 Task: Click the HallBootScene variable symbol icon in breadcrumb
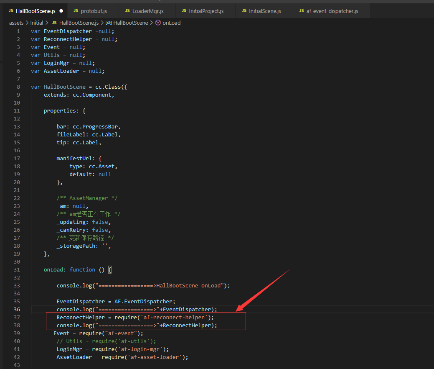109,23
